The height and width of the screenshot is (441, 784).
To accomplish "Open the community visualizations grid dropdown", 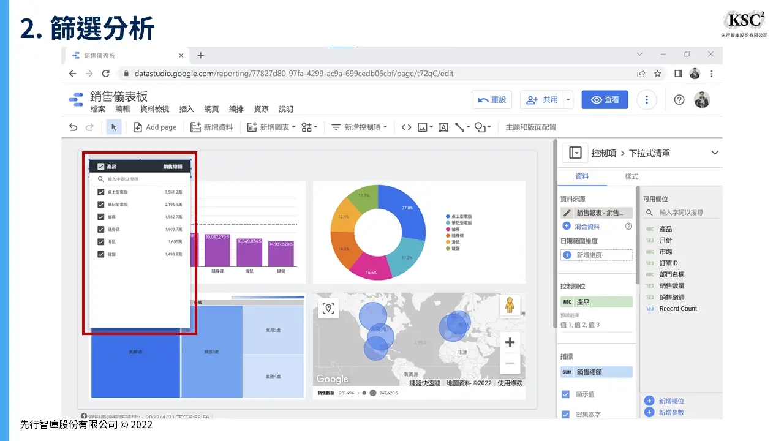I will (309, 127).
